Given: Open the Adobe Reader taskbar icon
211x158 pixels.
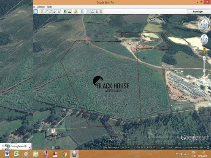Looking at the screenshot, I should (55, 154).
